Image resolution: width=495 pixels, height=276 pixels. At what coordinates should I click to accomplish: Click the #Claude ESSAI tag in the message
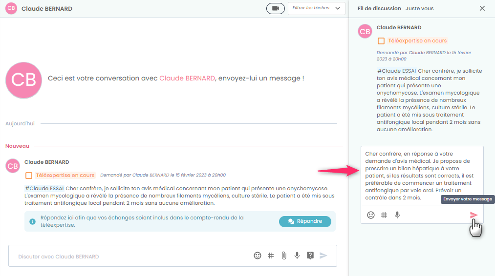(x=44, y=188)
